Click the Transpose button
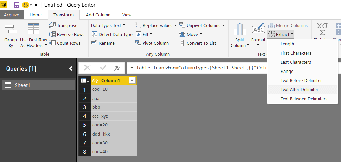Screen dimensions: 341x162 [x=63, y=25]
